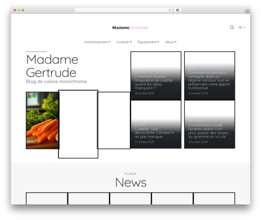Toggle the light/dark mode switch
This screenshot has height=220, width=261.
click(242, 27)
